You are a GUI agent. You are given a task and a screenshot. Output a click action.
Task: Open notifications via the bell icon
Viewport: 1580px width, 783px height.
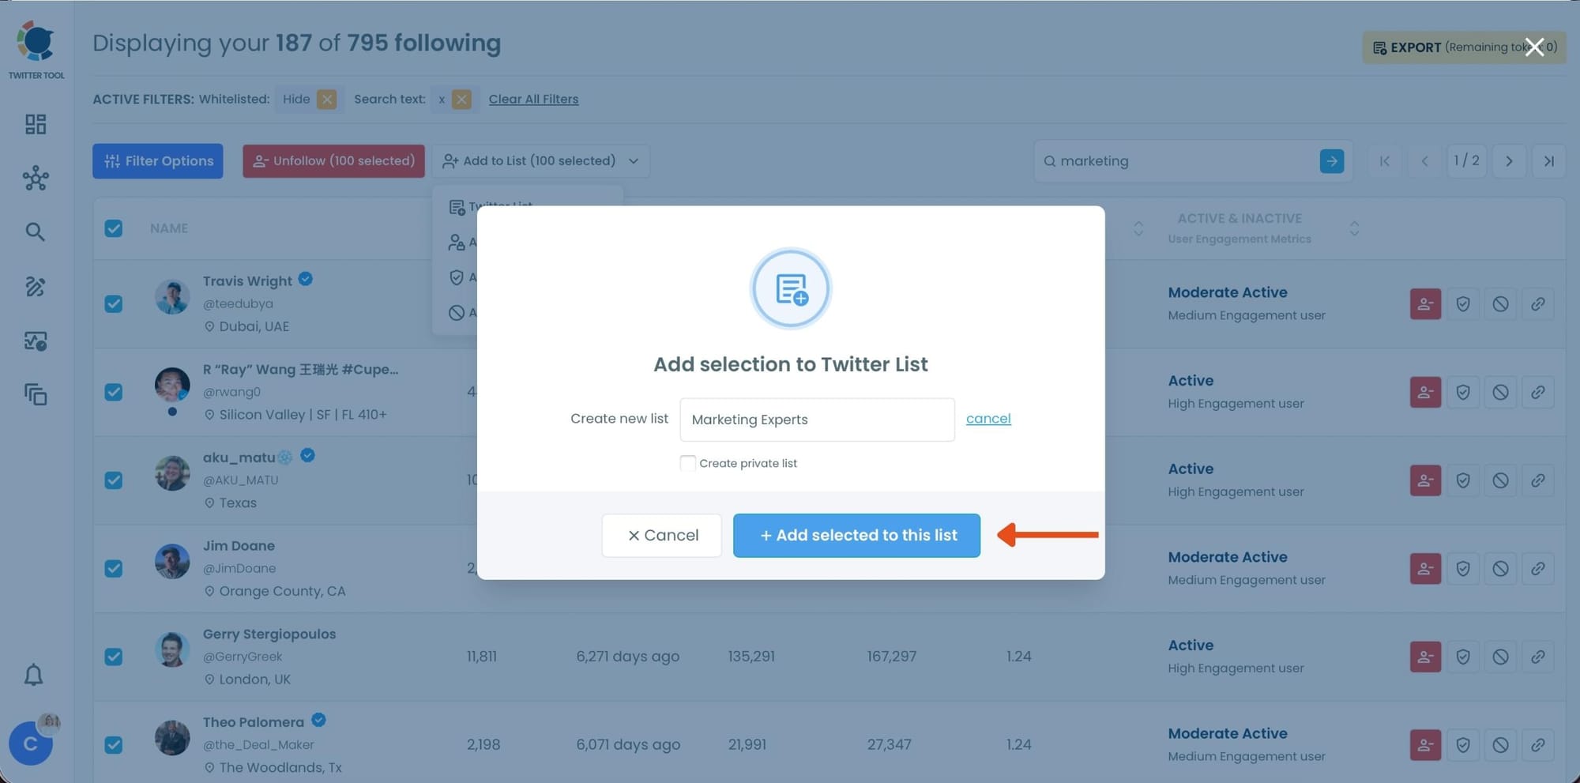tap(35, 676)
